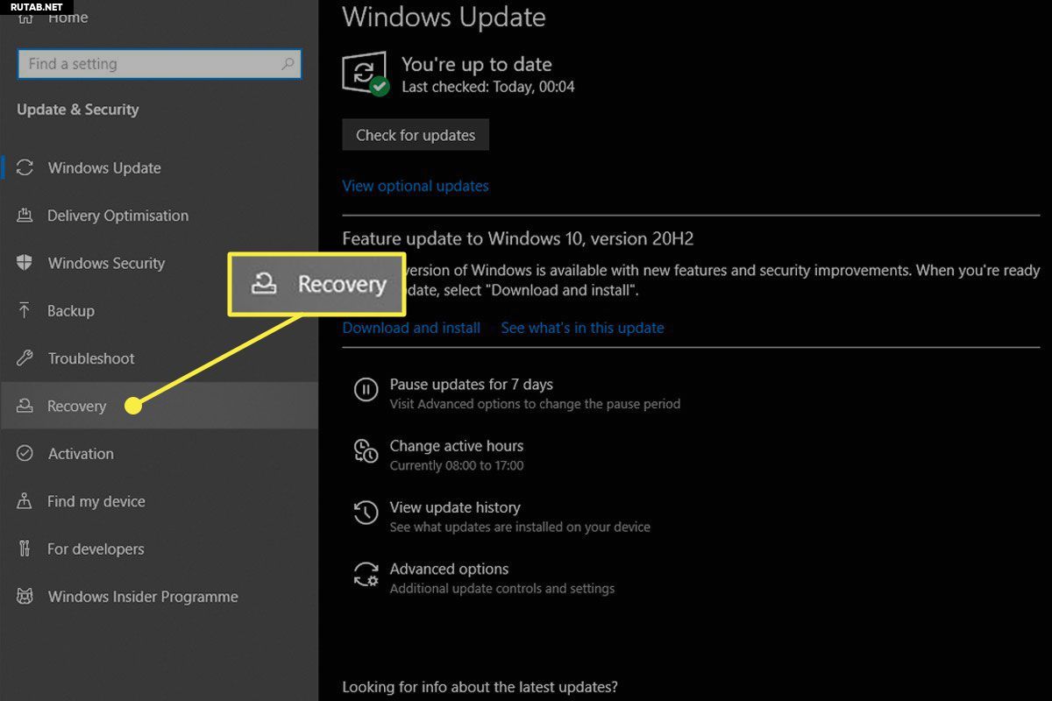The height and width of the screenshot is (701, 1052).
Task: Click the Windows Insider Programme cat icon
Action: (x=25, y=597)
